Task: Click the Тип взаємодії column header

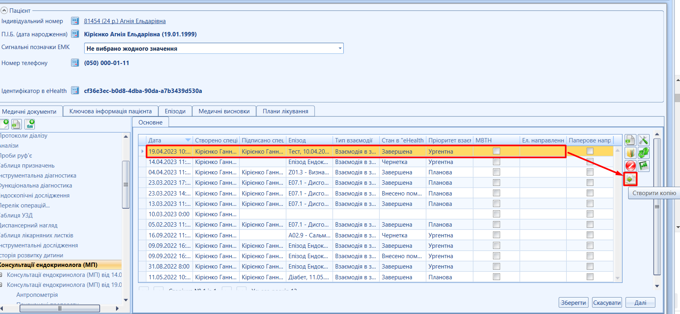Action: point(356,140)
